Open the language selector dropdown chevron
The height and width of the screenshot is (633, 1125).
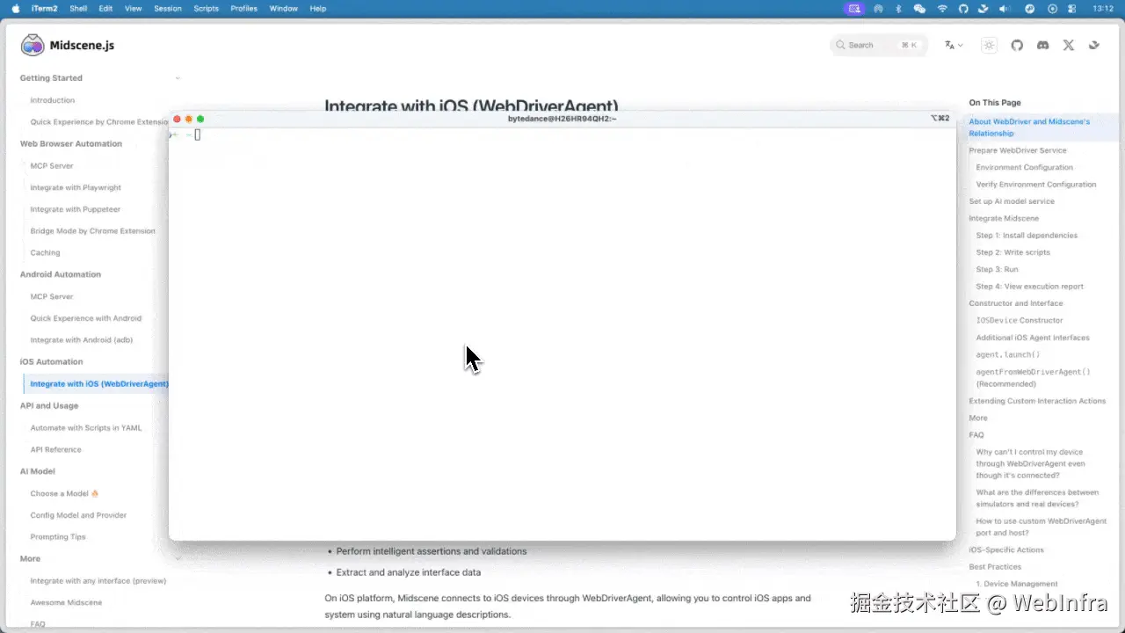click(961, 45)
